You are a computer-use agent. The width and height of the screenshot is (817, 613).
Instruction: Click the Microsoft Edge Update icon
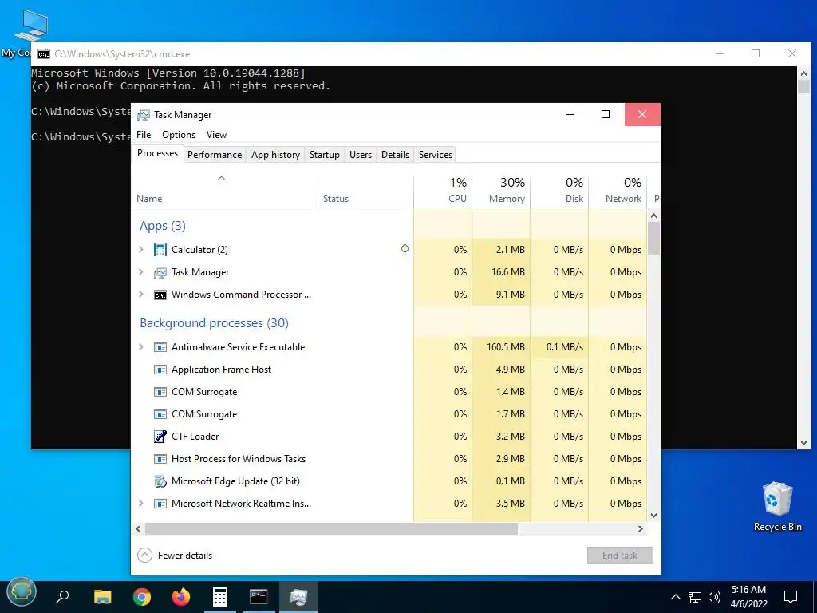tap(160, 481)
